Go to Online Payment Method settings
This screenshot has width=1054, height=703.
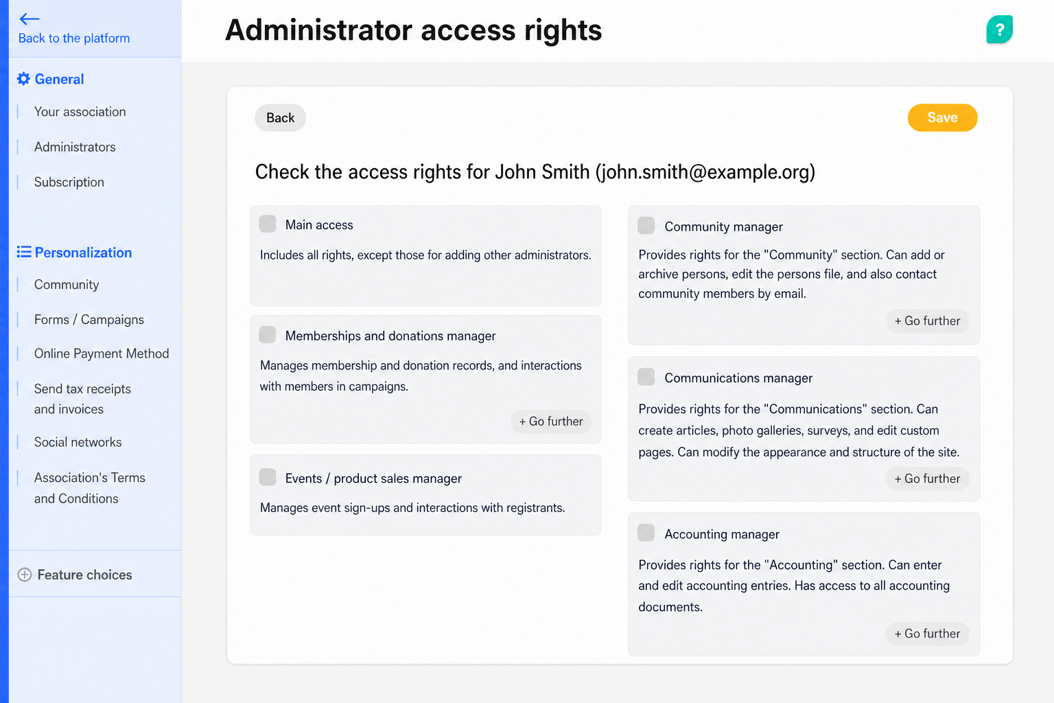pyautogui.click(x=102, y=354)
